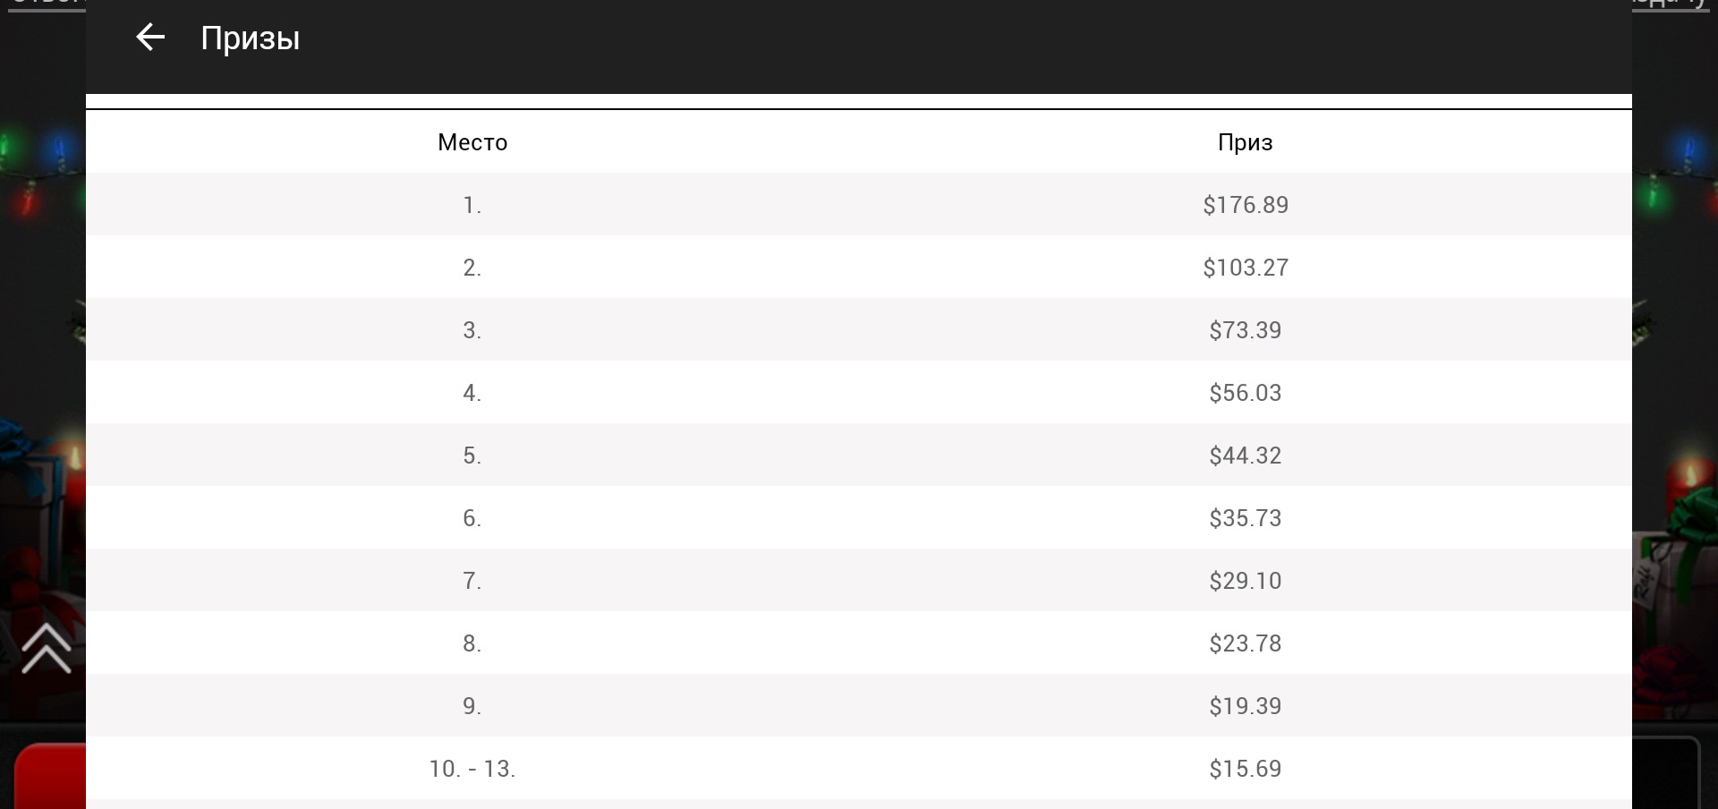The image size is (1718, 809).
Task: Click the $56.03 prize value
Action: (1246, 393)
